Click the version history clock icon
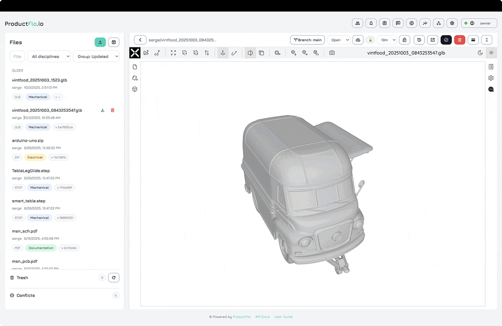Viewport: 502px width, 326px height. tap(419, 40)
